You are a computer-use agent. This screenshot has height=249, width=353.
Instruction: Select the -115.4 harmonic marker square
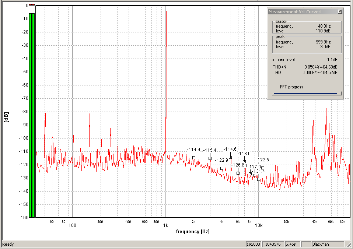[210, 158]
